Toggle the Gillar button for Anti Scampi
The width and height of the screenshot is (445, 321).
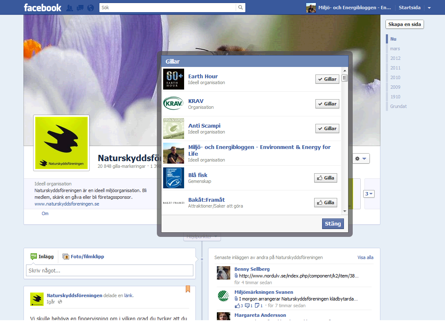pyautogui.click(x=327, y=128)
